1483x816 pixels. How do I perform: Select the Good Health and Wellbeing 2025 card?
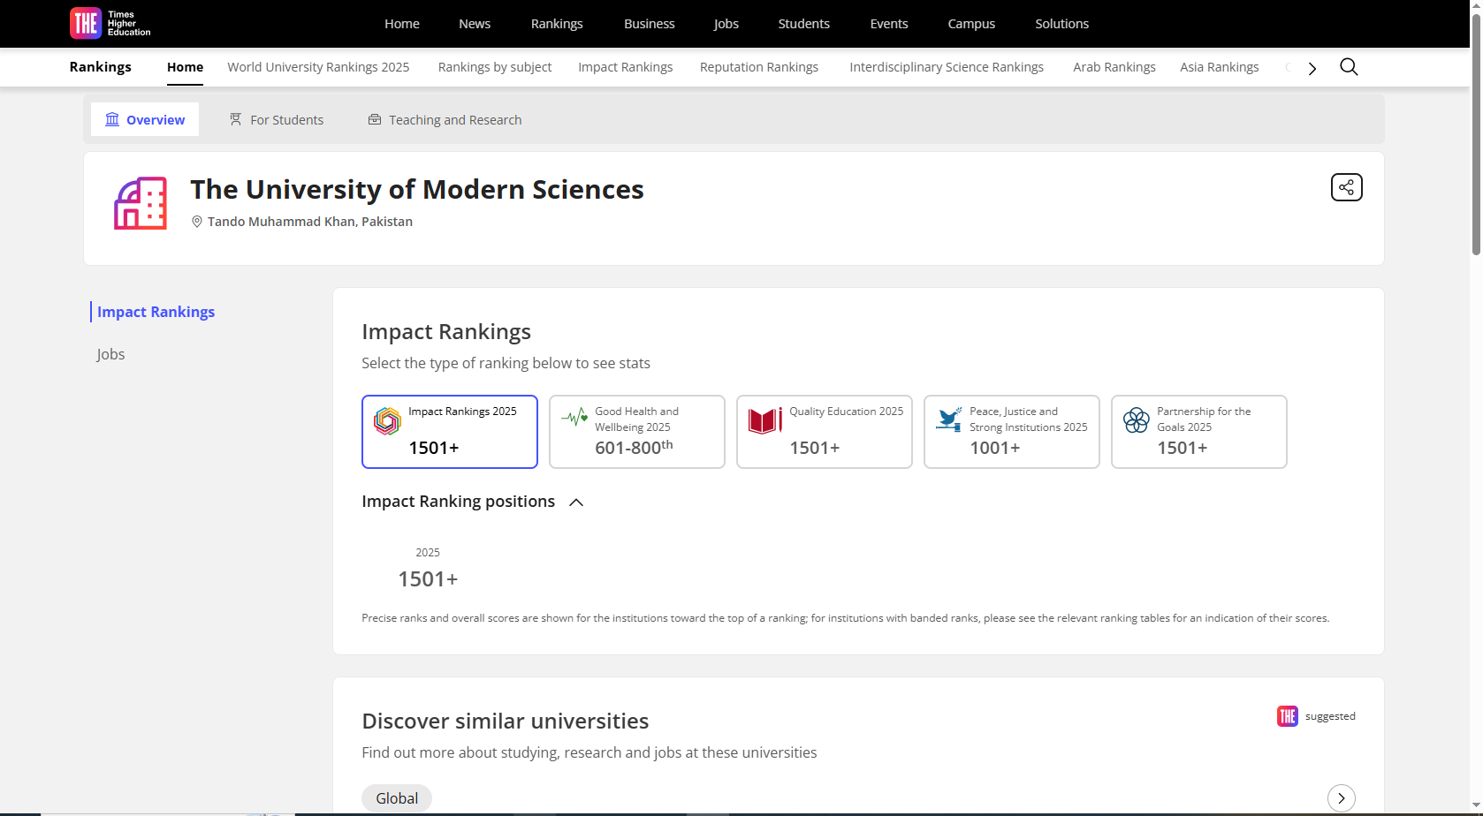[x=636, y=432]
